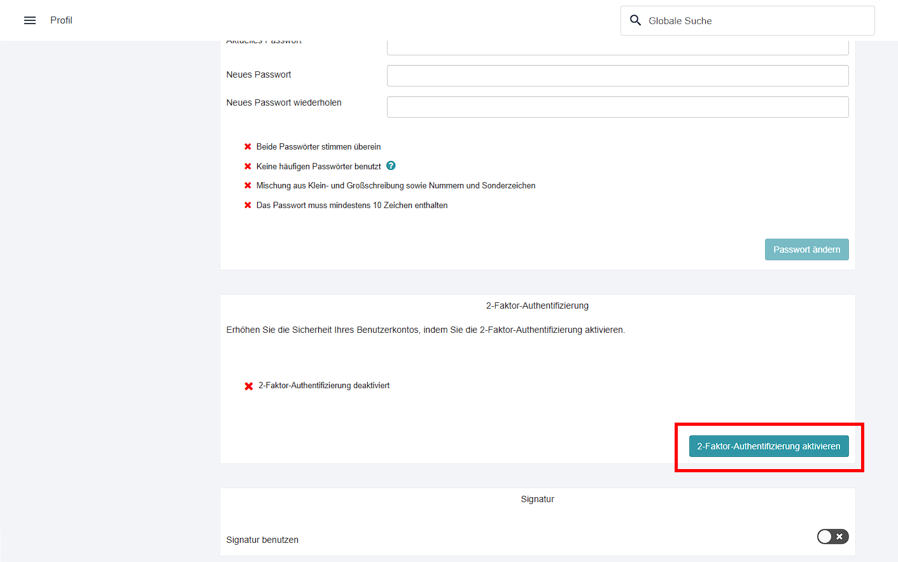Select the 2-Faktor-Authentifizierung section heading
898x562 pixels.
[537, 306]
